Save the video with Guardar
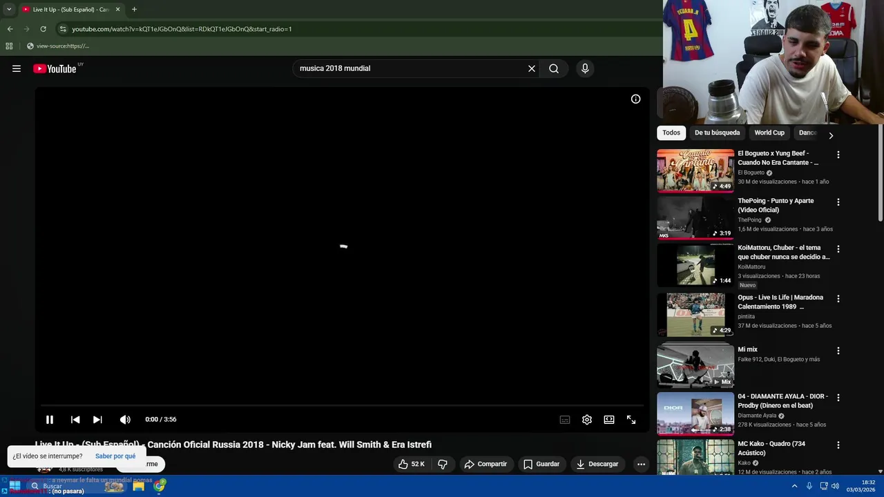884x497 pixels. (x=541, y=464)
